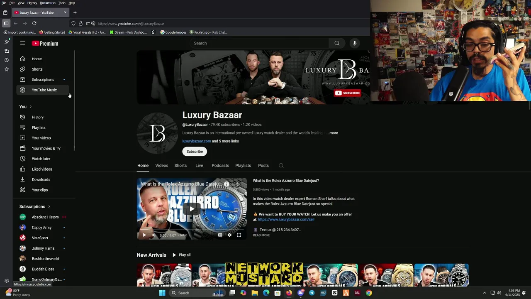The height and width of the screenshot is (299, 531).
Task: Click the YouTube Premium logo
Action: tap(45, 44)
